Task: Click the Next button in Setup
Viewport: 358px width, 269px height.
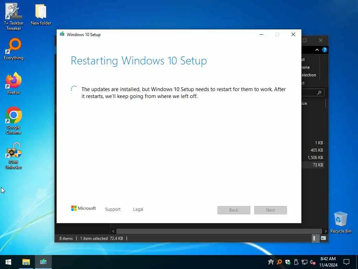Action: [x=271, y=210]
